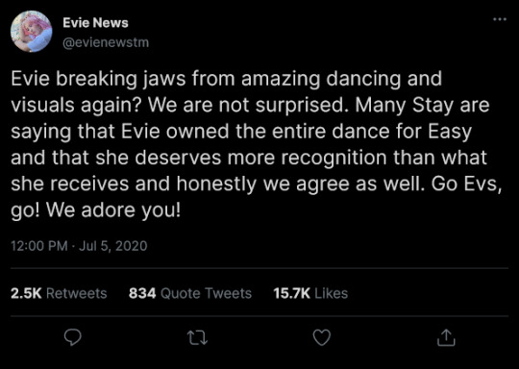Click the word "Easy" in the tweet
Viewport: 519px width, 369px height.
(450, 132)
